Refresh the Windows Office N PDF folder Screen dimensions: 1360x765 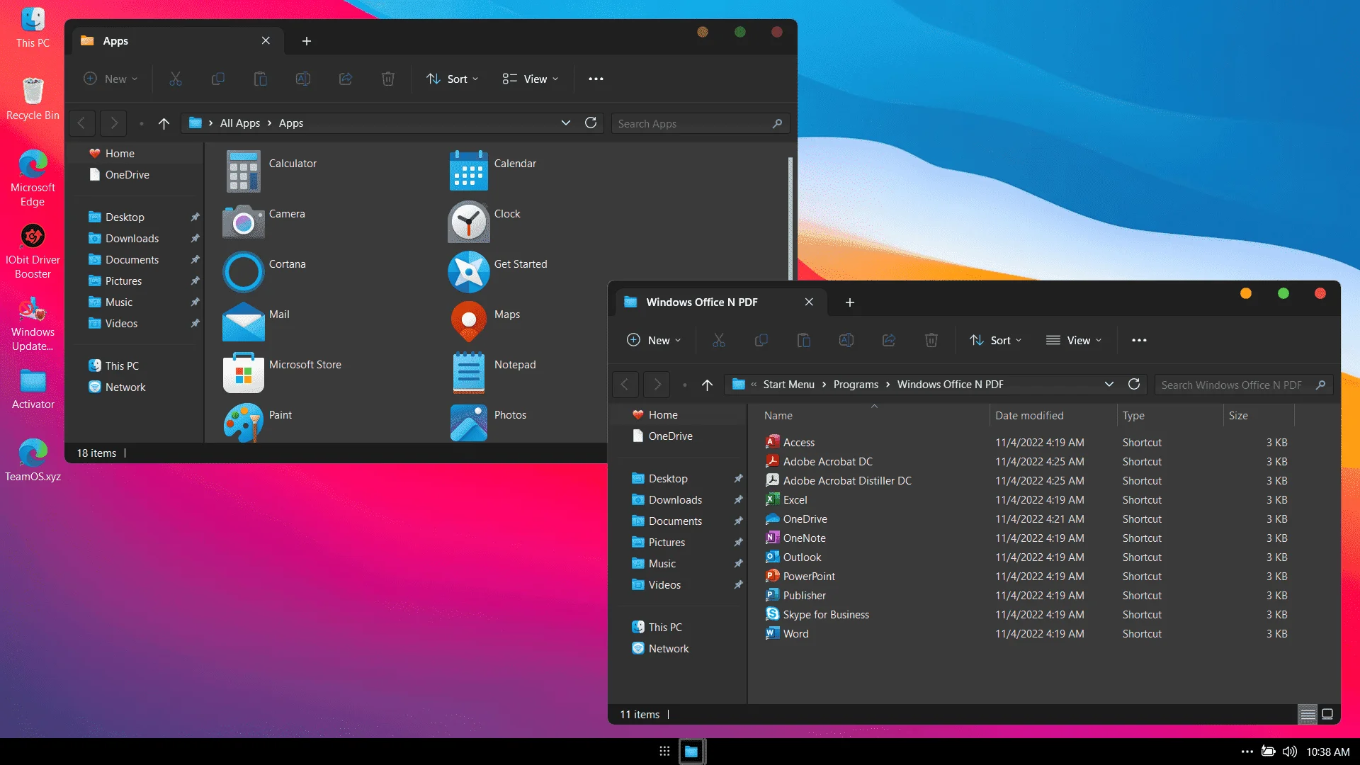coord(1134,384)
